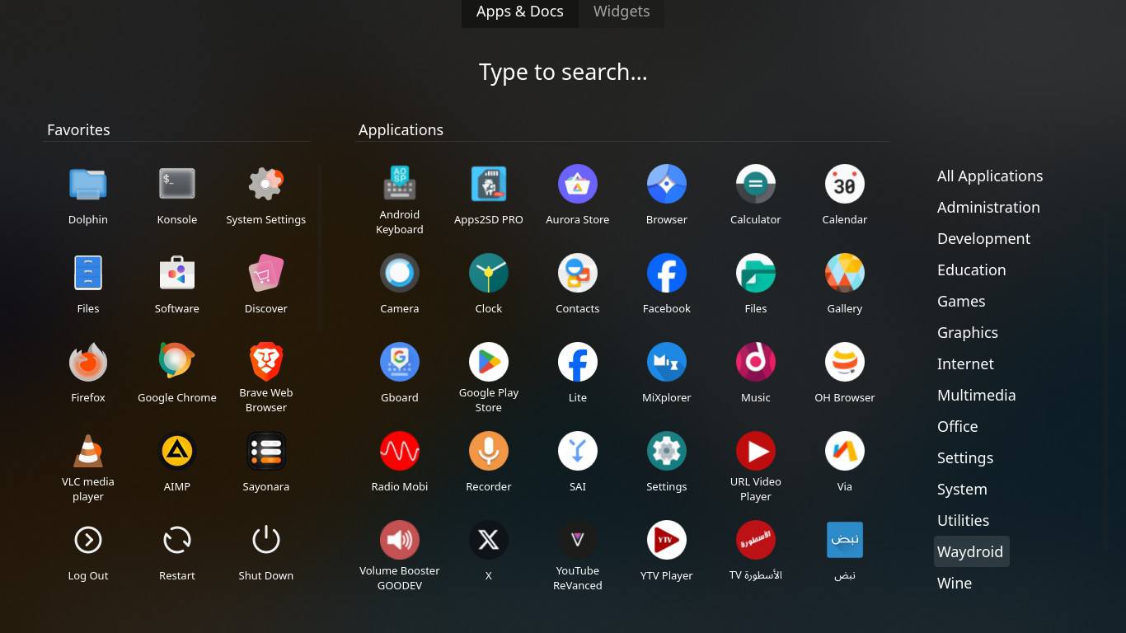Switch to the Widgets tab
The width and height of the screenshot is (1126, 633).
click(x=622, y=12)
